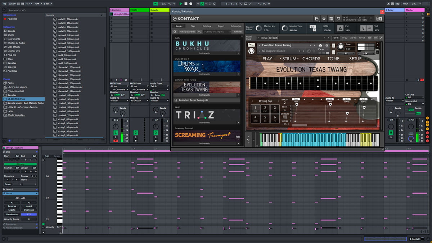432x243 pixels.
Task: Adjust Master Vol knob in Kontakt
Action: pyautogui.click(x=259, y=28)
